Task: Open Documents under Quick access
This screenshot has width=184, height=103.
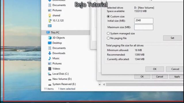Action: coord(57,5)
